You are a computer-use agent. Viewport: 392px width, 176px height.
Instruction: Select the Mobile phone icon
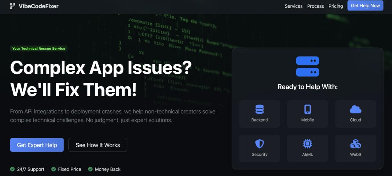pos(307,109)
